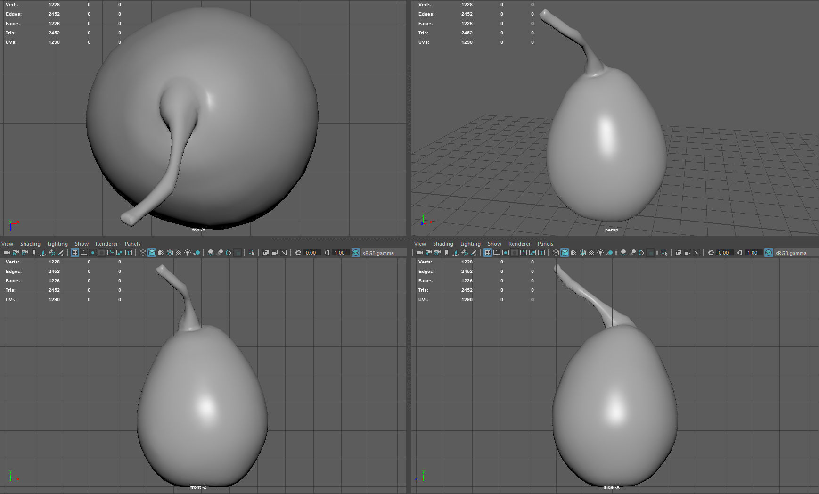This screenshot has height=494, width=819.
Task: Toggle Grid display in side panel toolbar
Action: point(488,253)
